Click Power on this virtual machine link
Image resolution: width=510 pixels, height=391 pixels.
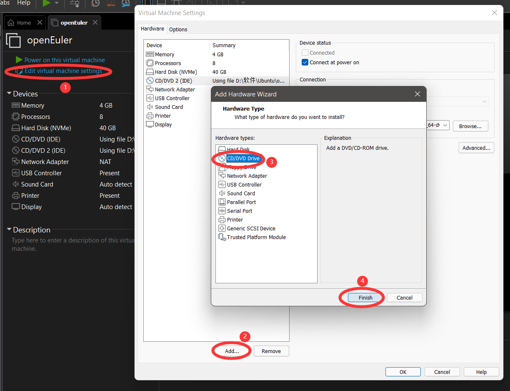[65, 60]
